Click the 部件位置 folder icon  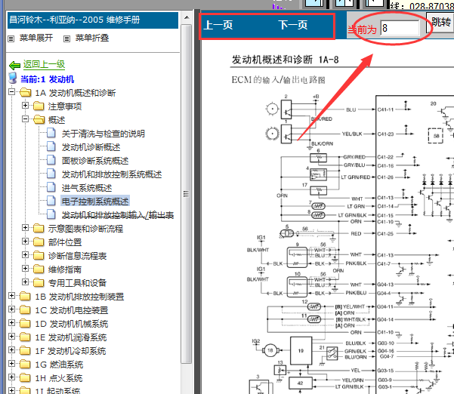(x=39, y=242)
